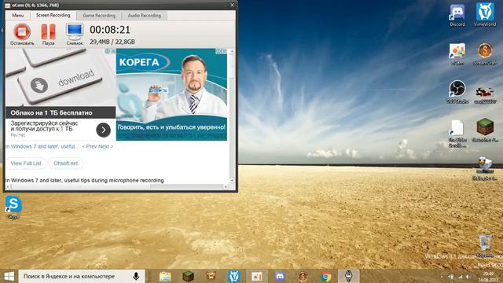Viewport: 503px width, 283px height.
Task: Open the oCam desktop shortcut
Action: point(457,54)
